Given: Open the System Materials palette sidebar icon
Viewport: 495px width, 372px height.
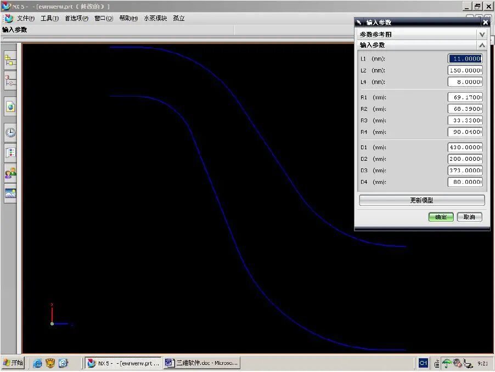Looking at the screenshot, I should click(10, 153).
